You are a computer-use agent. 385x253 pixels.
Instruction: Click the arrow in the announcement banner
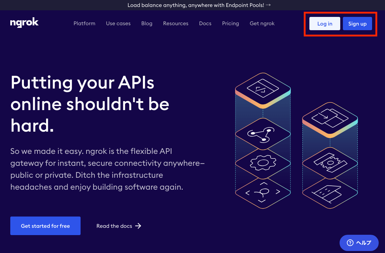point(268,5)
